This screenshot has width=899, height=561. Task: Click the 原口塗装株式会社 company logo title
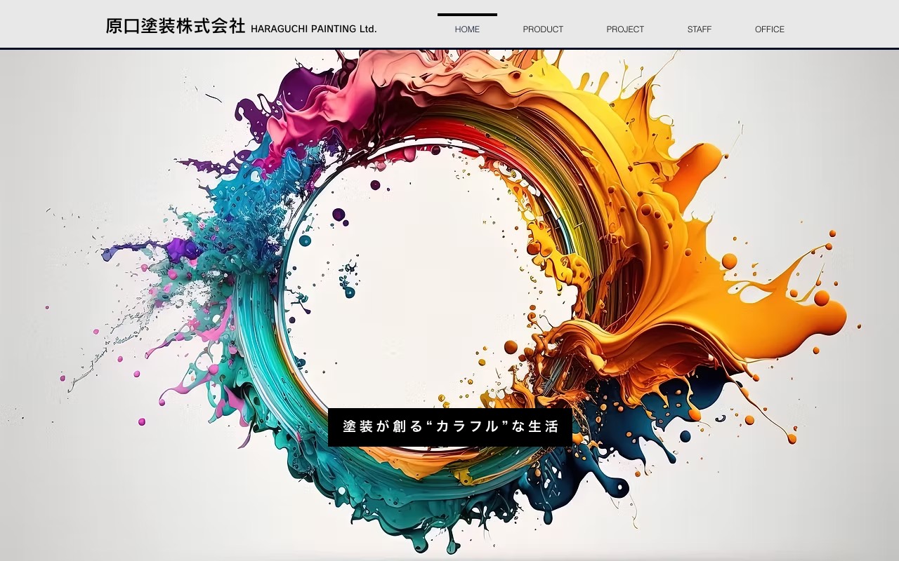[176, 27]
